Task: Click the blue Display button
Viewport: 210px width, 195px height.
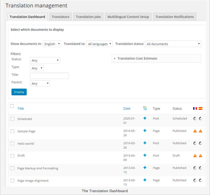Action: [19, 92]
